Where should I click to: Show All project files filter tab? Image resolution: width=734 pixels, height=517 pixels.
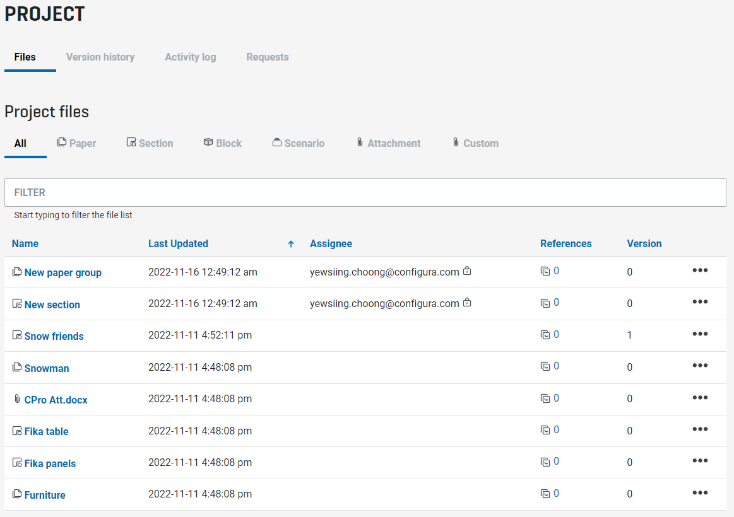point(20,144)
